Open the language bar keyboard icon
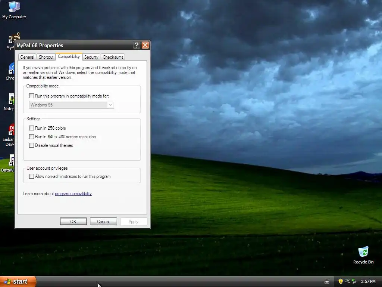The image size is (382, 287). 327,282
